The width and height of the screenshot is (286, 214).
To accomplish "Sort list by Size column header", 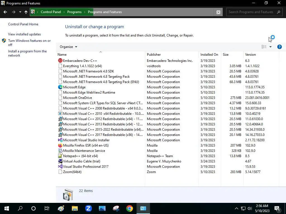I will [x=232, y=54].
